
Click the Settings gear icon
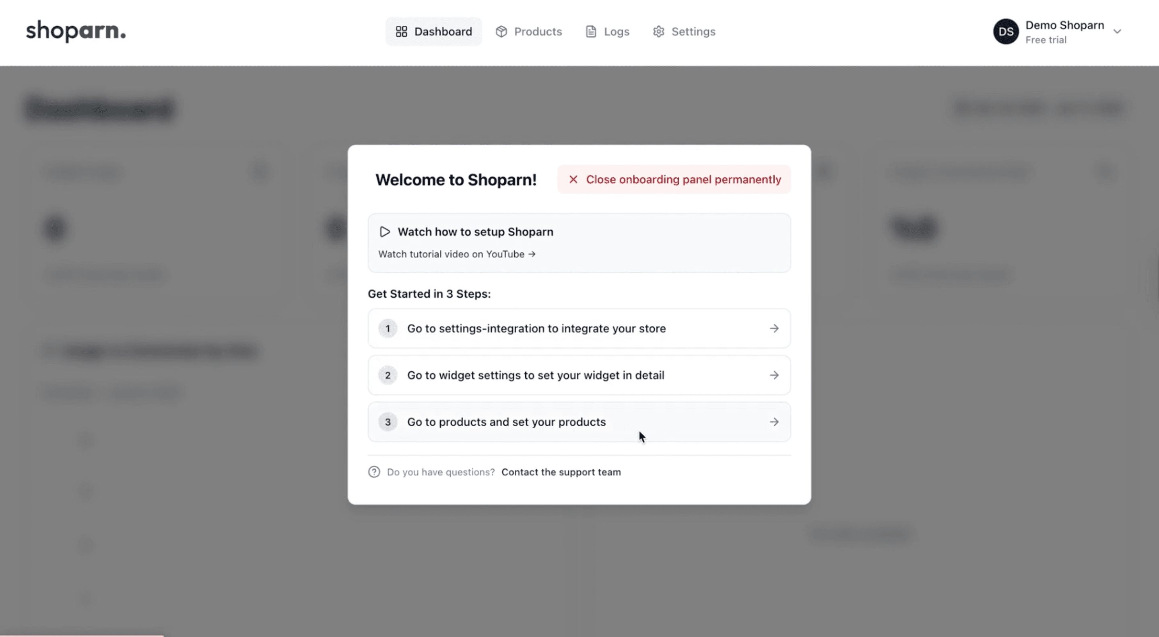tap(658, 31)
